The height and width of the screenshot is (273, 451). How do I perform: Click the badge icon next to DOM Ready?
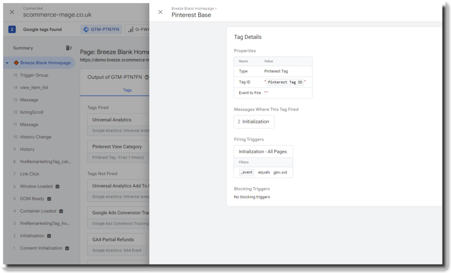pos(49,199)
